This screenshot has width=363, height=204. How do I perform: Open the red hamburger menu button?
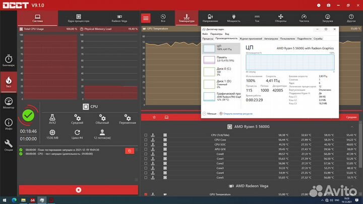[x=146, y=18]
